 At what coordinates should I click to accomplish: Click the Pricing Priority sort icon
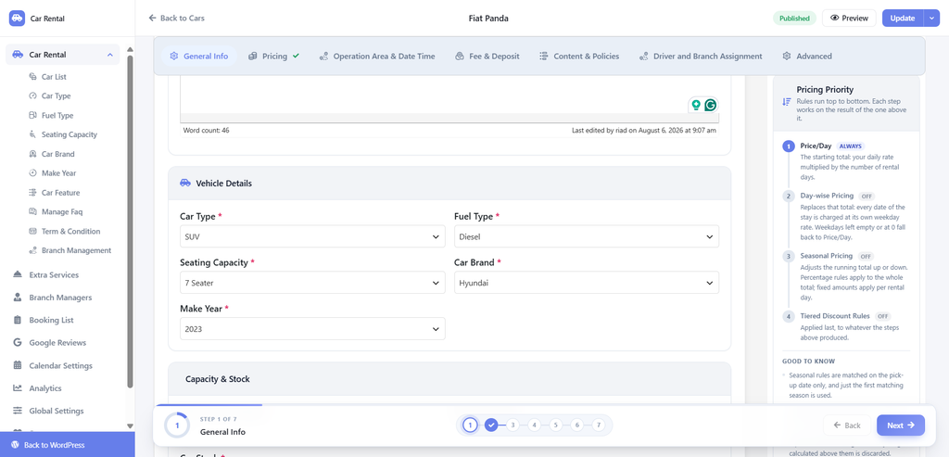coord(786,102)
